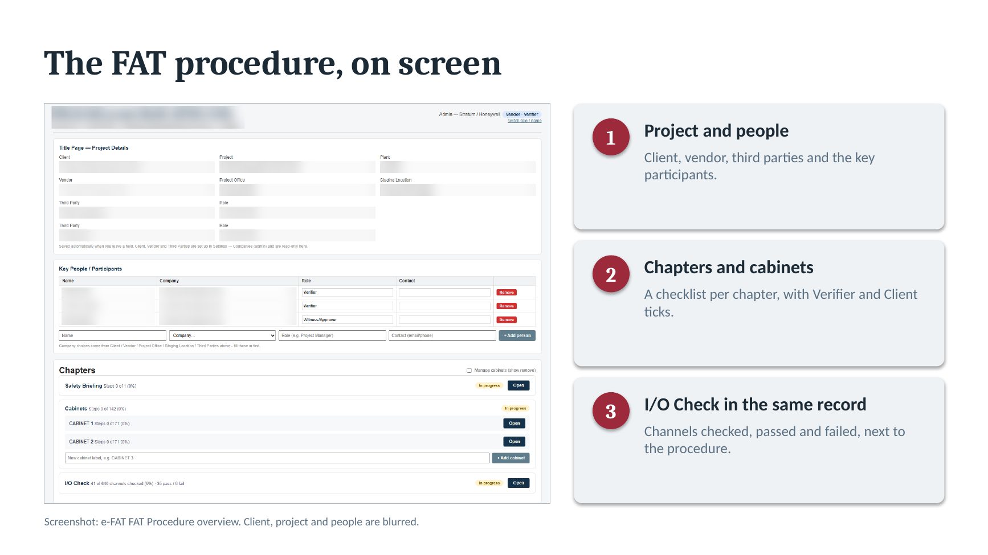Open CABINET 1 checklist
The image size is (988, 555).
pyautogui.click(x=515, y=424)
